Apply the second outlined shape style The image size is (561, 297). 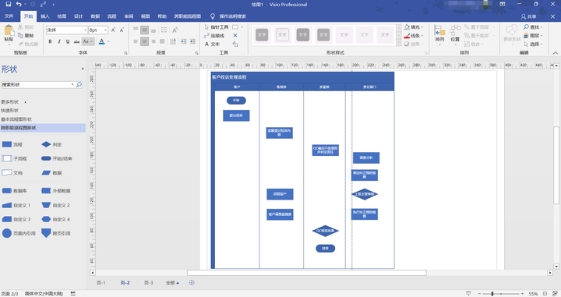(x=282, y=35)
